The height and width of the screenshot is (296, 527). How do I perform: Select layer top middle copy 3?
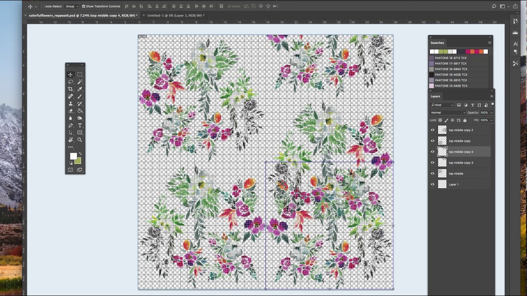tap(461, 163)
